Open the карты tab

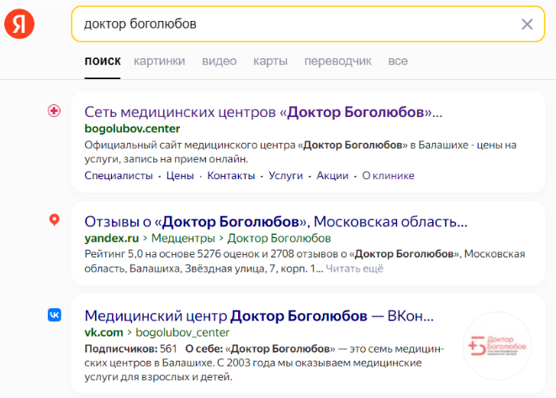(x=270, y=61)
